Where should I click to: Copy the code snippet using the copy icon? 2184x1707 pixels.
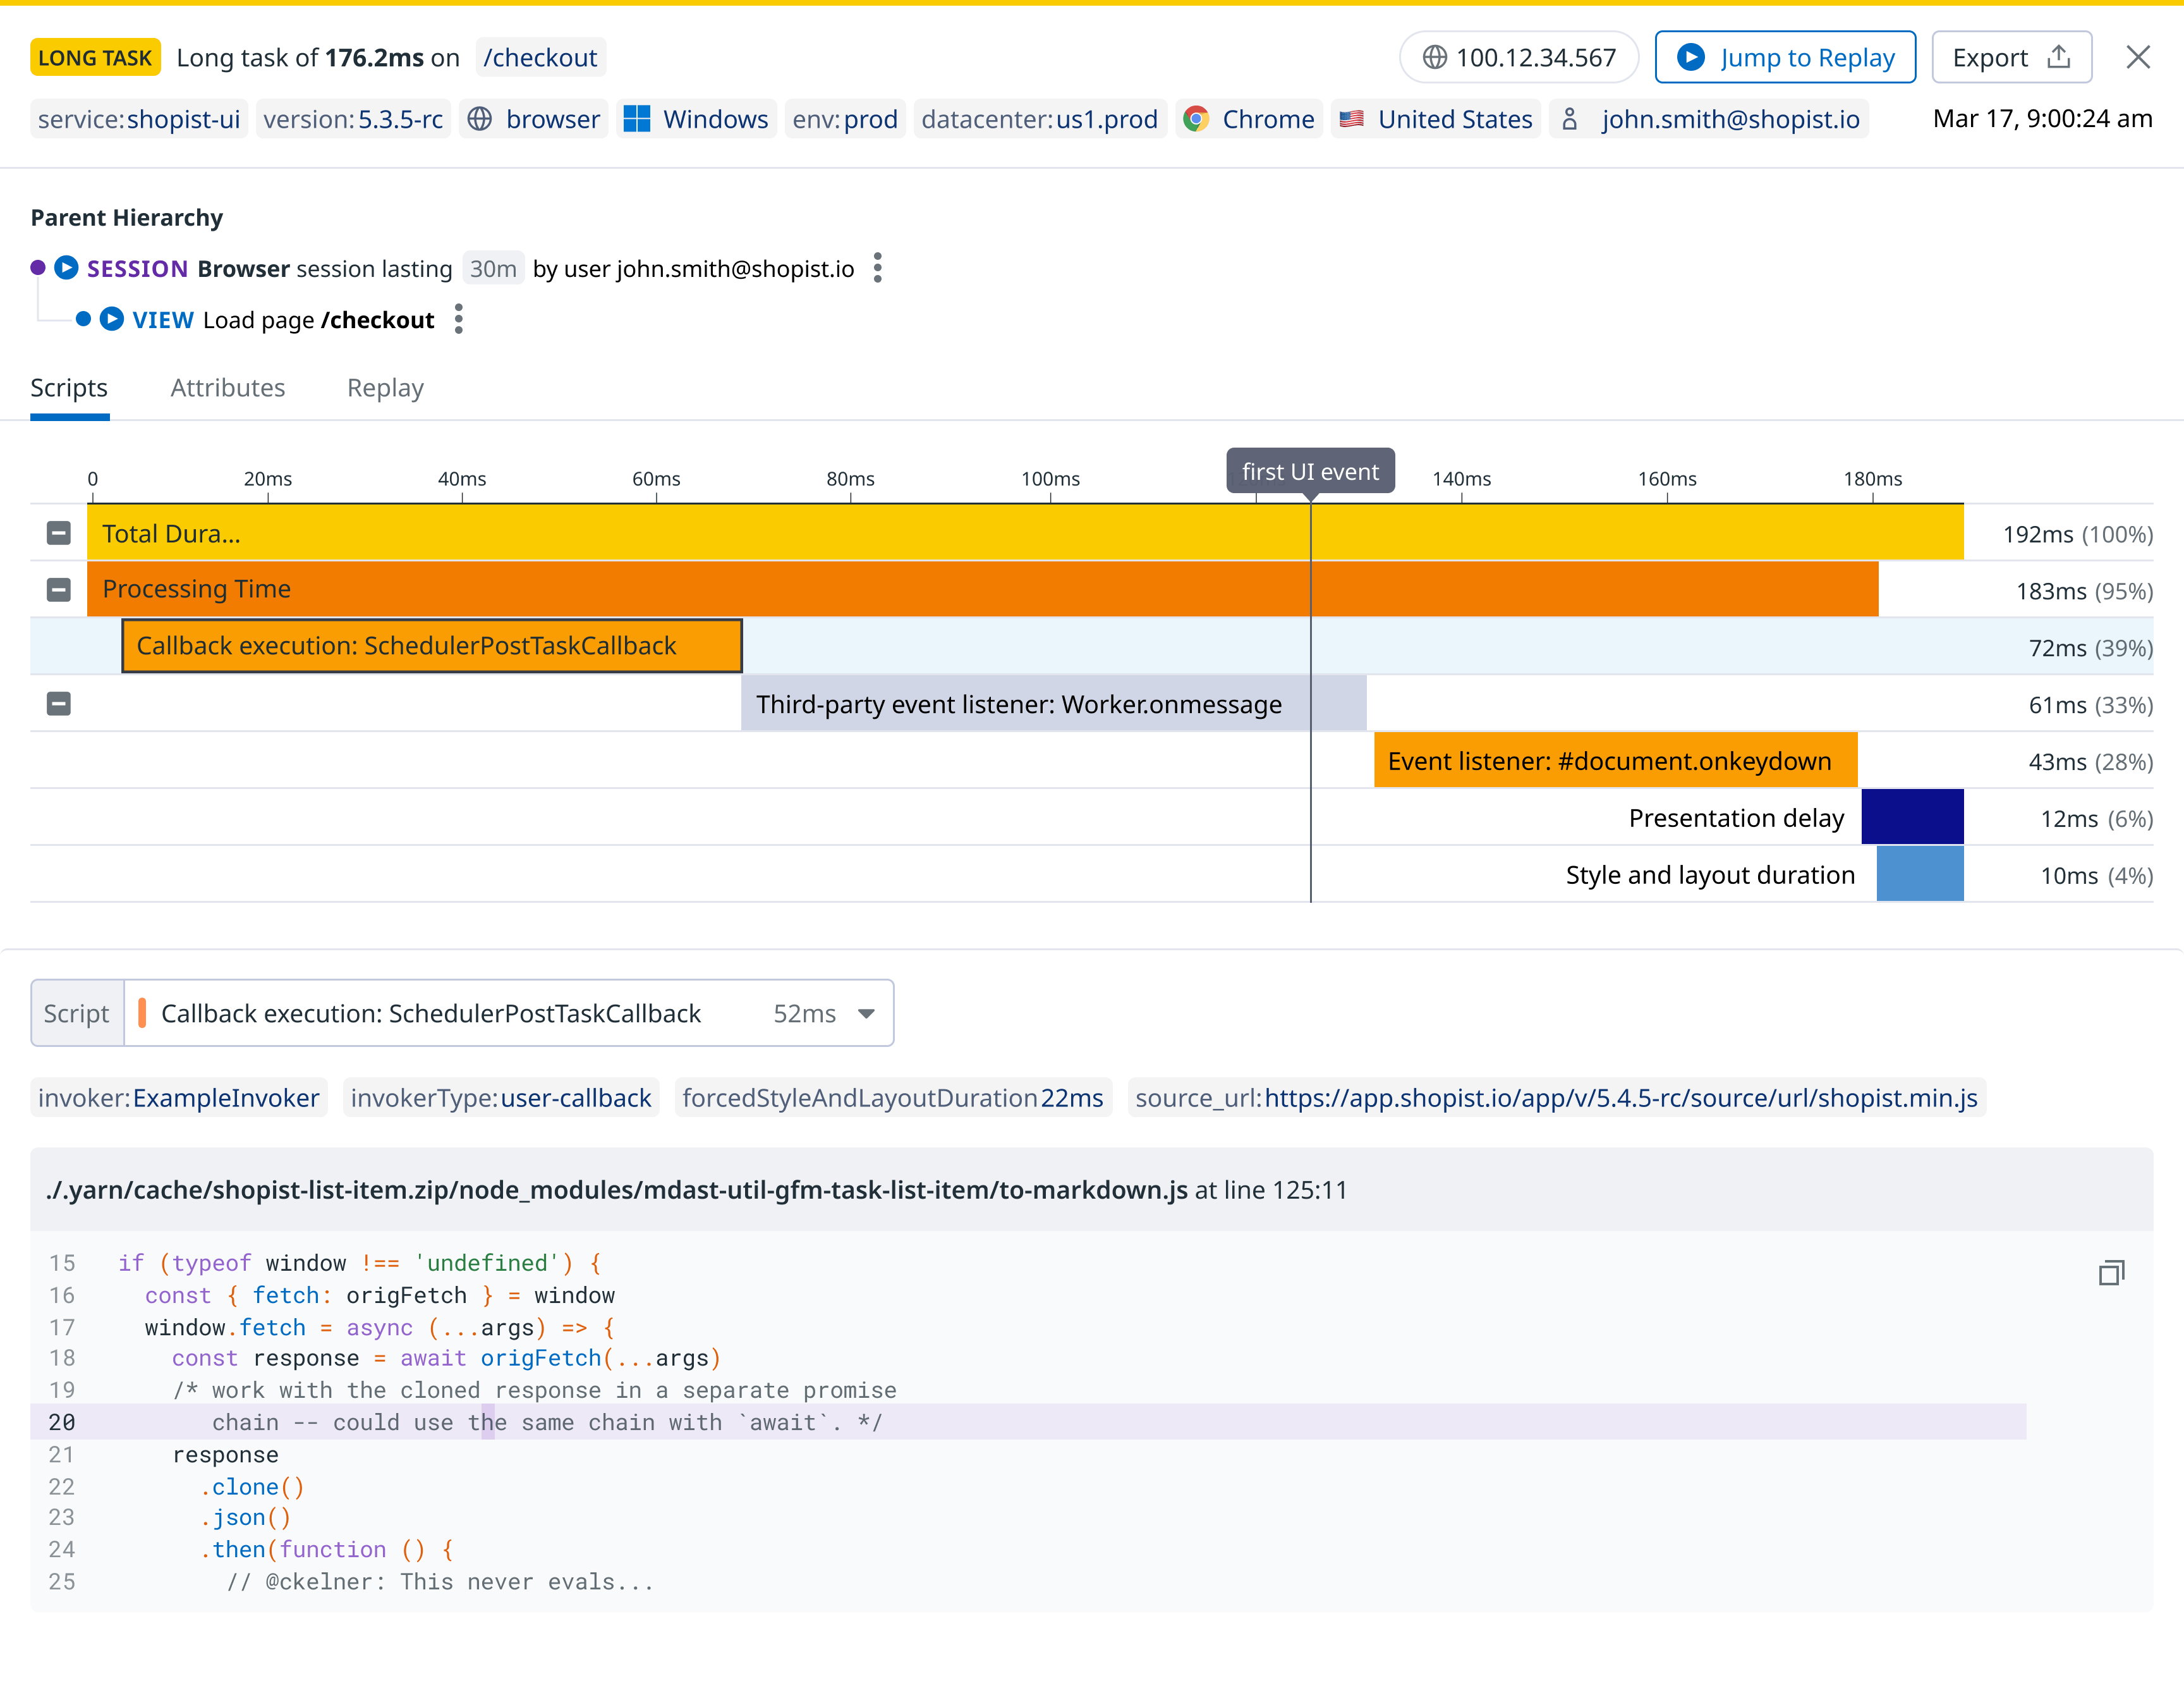click(x=2112, y=1272)
